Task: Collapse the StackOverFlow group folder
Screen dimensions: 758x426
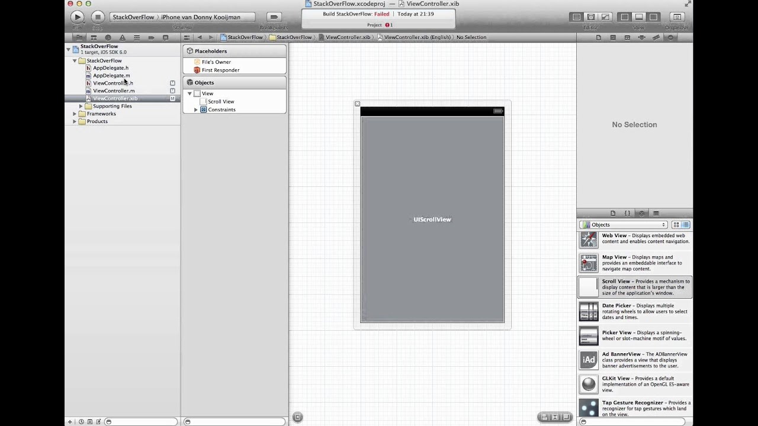Action: point(75,61)
